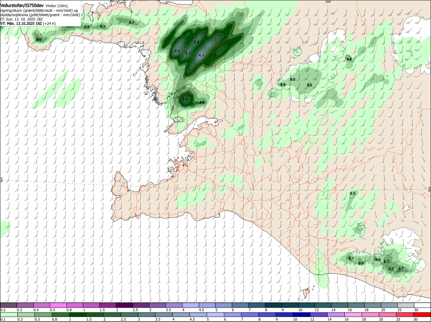Select the 3.1 precipitation value label
Image resolution: width=431 pixels, height=322 pixels.
[188, 53]
